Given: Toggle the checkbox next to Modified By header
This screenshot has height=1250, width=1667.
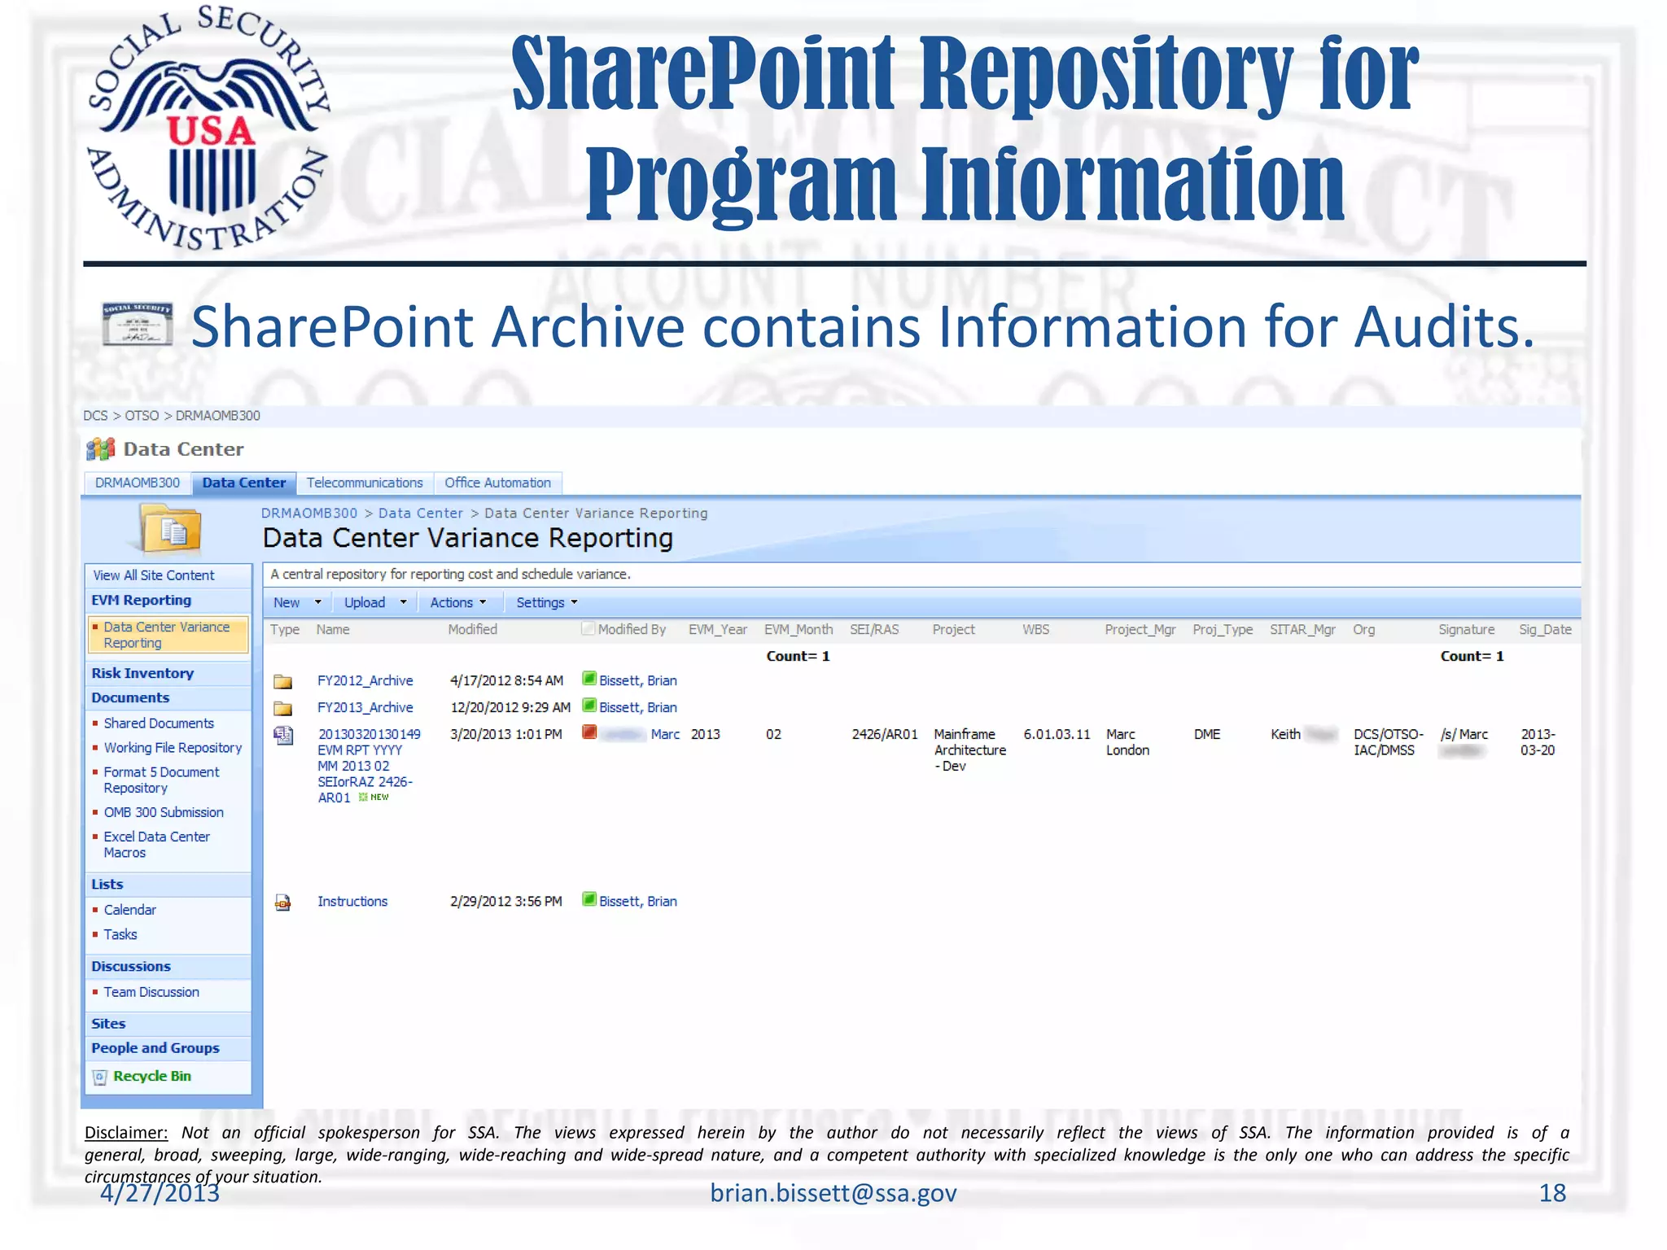Looking at the screenshot, I should click(588, 629).
